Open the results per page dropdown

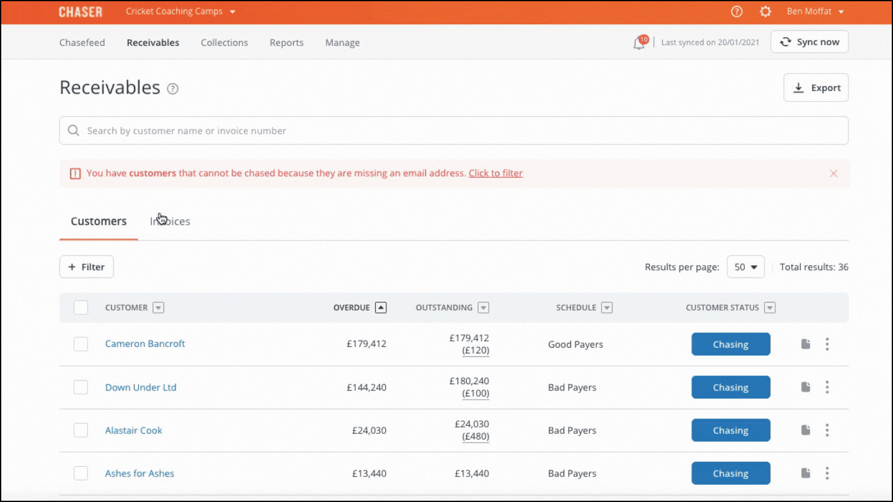745,267
